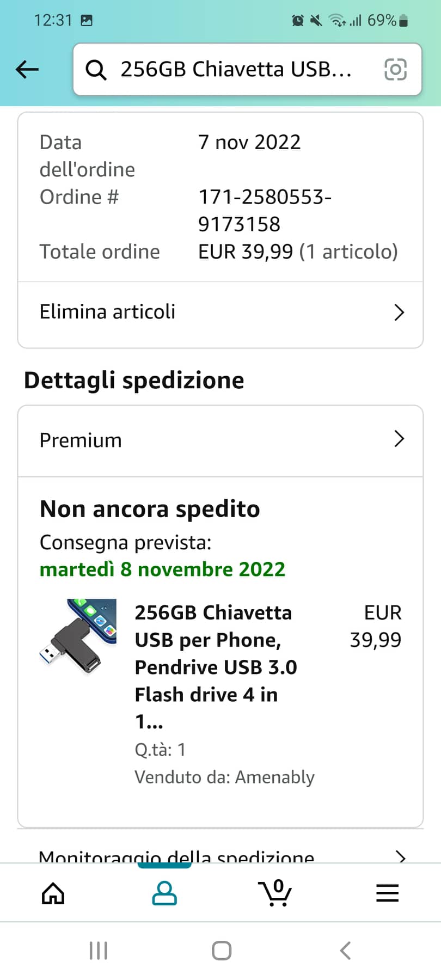Select the Premium shipping row

coord(81,440)
